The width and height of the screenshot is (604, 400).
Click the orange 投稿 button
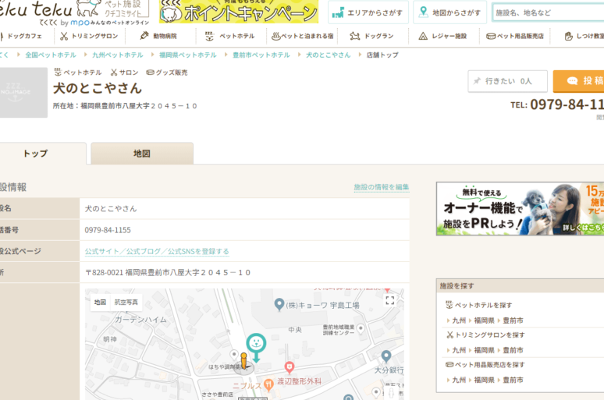point(581,81)
